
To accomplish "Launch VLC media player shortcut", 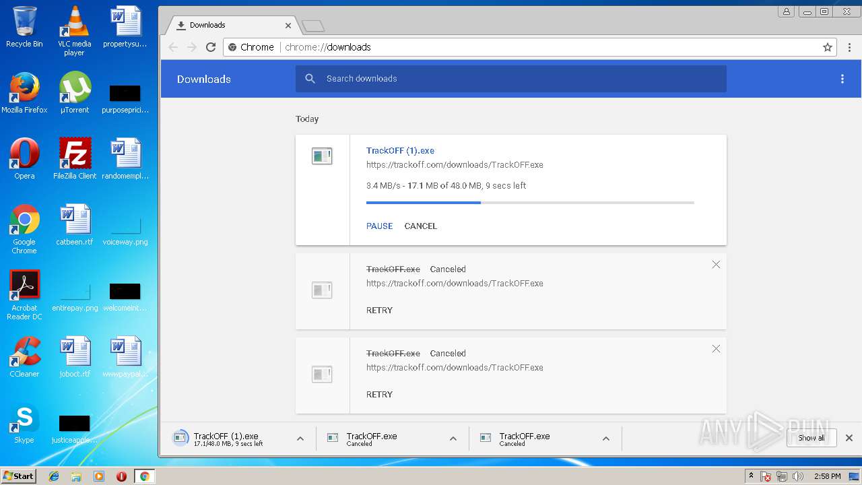I will tap(74, 31).
